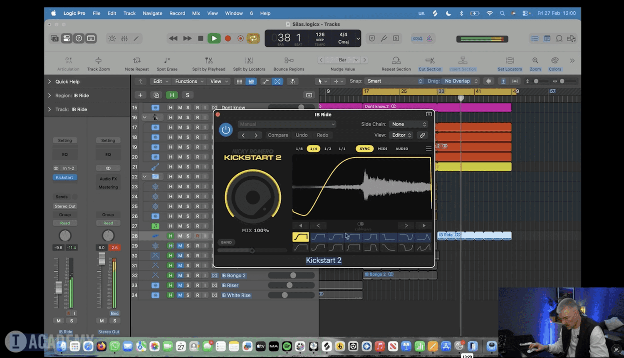Enable SYNC mode in Kickstart

click(364, 148)
